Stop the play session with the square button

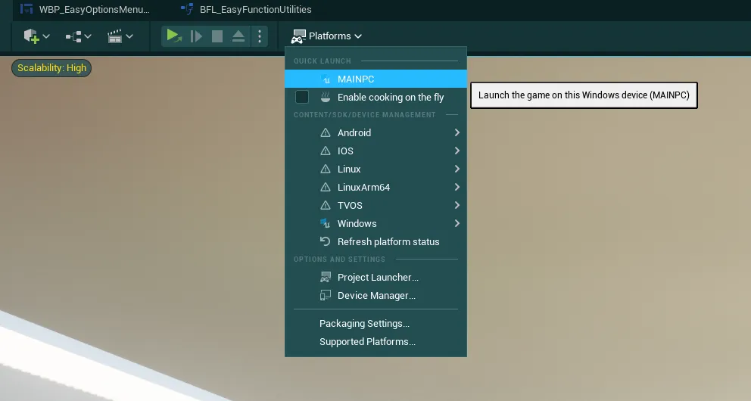[217, 36]
